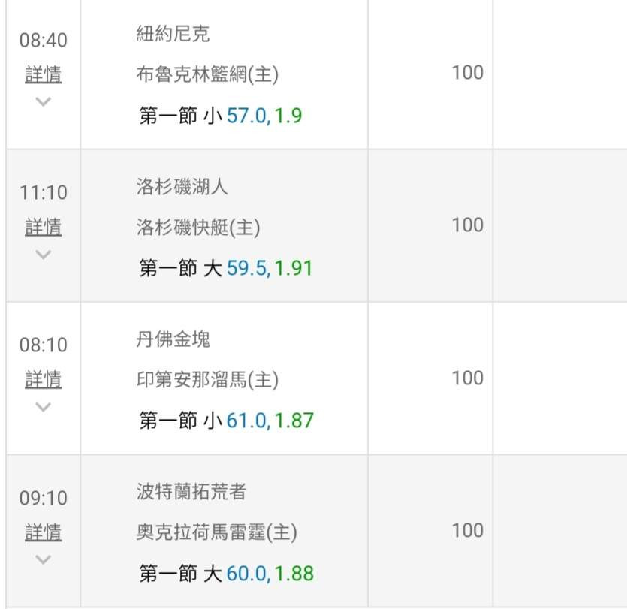The height and width of the screenshot is (609, 627).
Task: Click the 印第安那溜馬(主) team name
Action: pos(207,380)
